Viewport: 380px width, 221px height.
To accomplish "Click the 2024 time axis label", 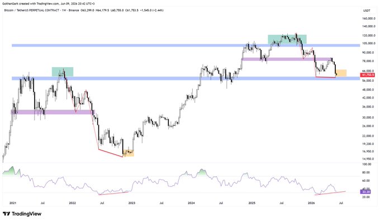I will (191, 203).
